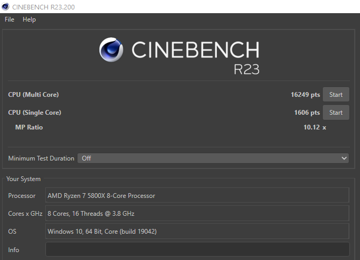
Task: Click the CPU (Multi Core) label
Action: [x=33, y=95]
